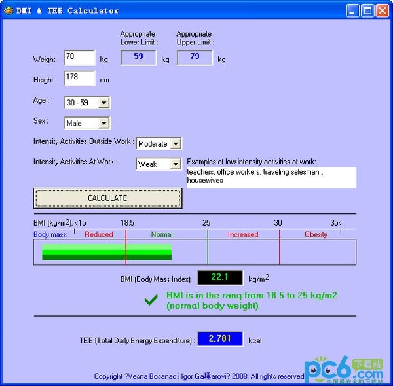This screenshot has height=386, width=393.
Task: Click the copyright notice text
Action: 199,376
